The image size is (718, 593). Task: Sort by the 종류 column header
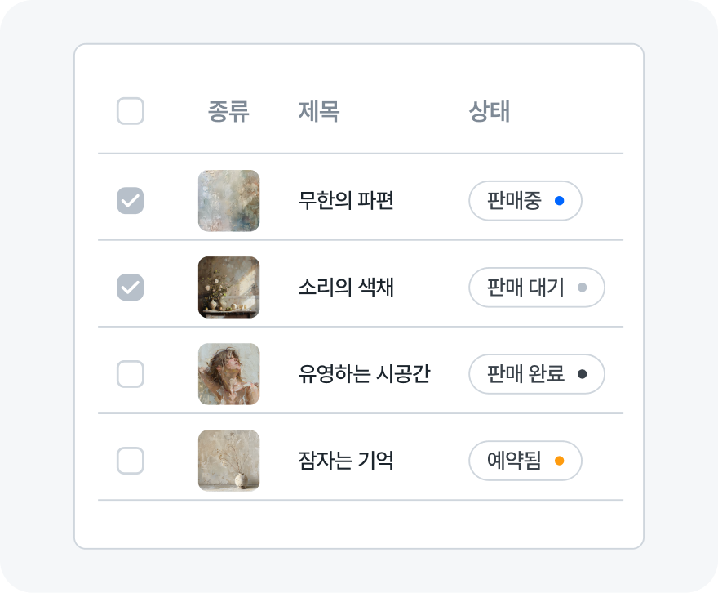[x=228, y=111]
